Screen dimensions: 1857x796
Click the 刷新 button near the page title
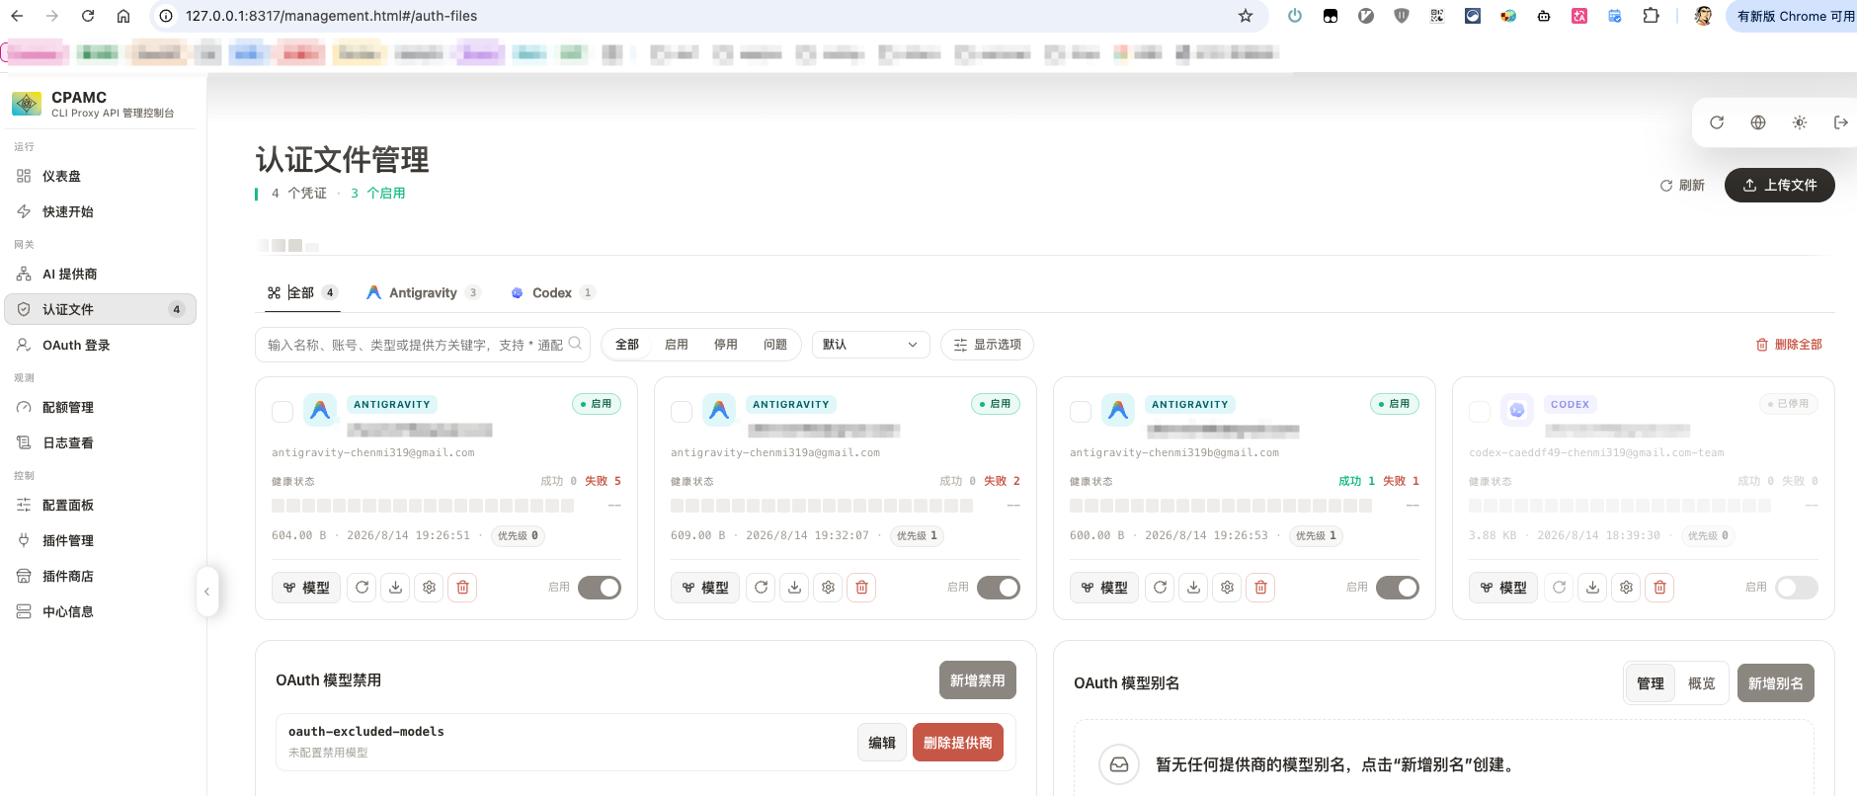(x=1682, y=185)
